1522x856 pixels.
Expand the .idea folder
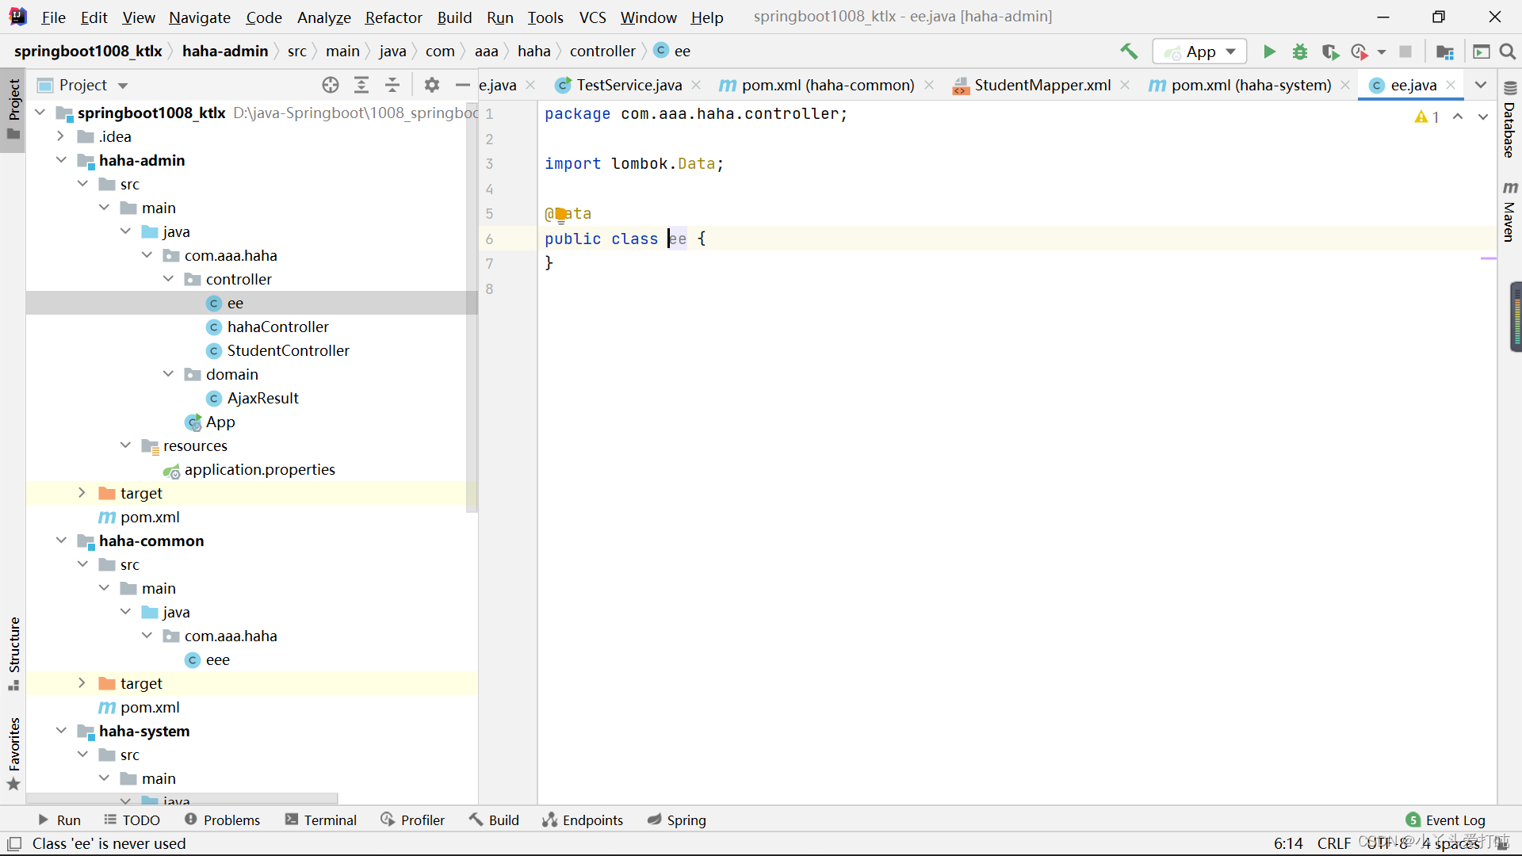pyautogui.click(x=60, y=136)
